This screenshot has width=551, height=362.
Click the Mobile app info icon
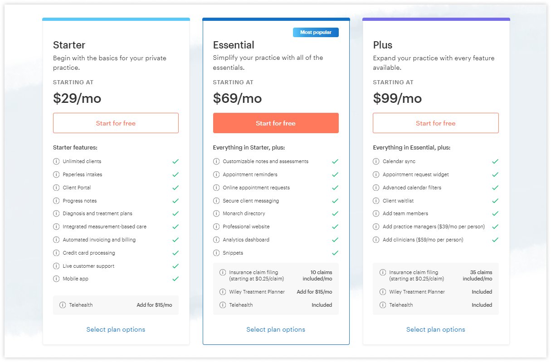click(x=56, y=279)
